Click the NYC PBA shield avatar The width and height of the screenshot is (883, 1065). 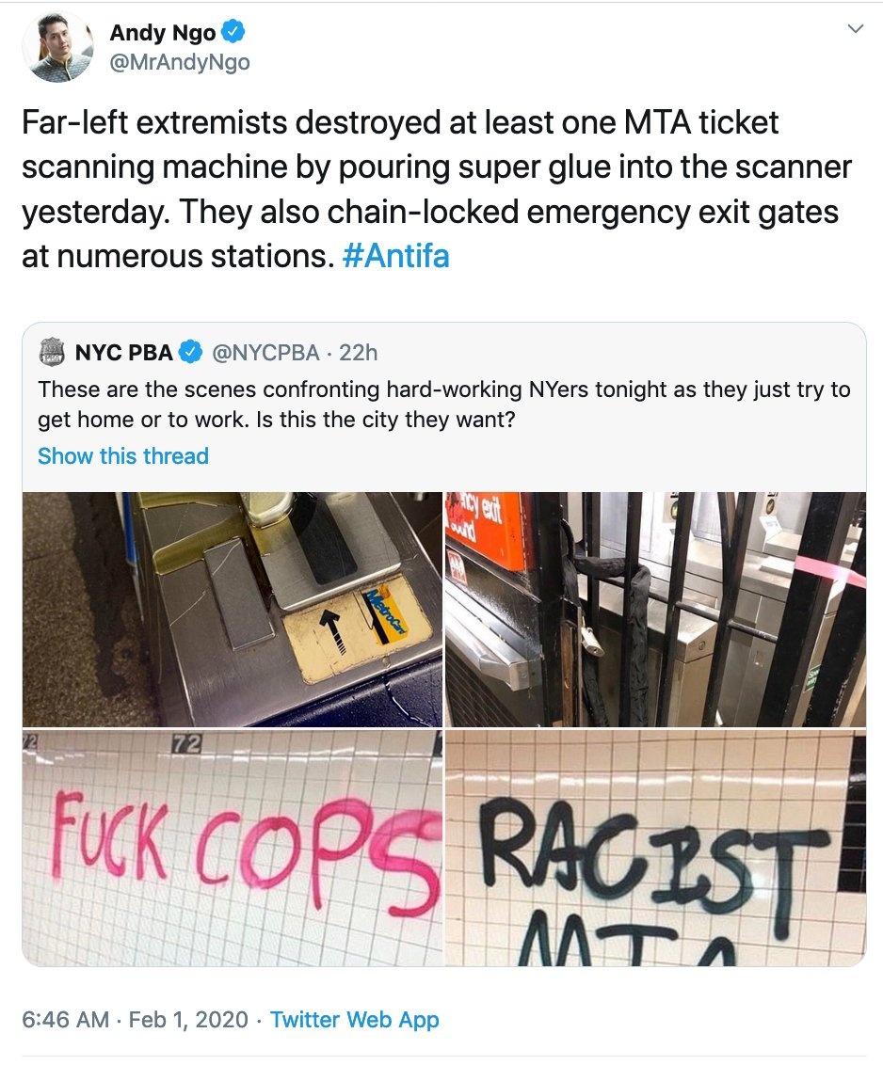(x=51, y=352)
